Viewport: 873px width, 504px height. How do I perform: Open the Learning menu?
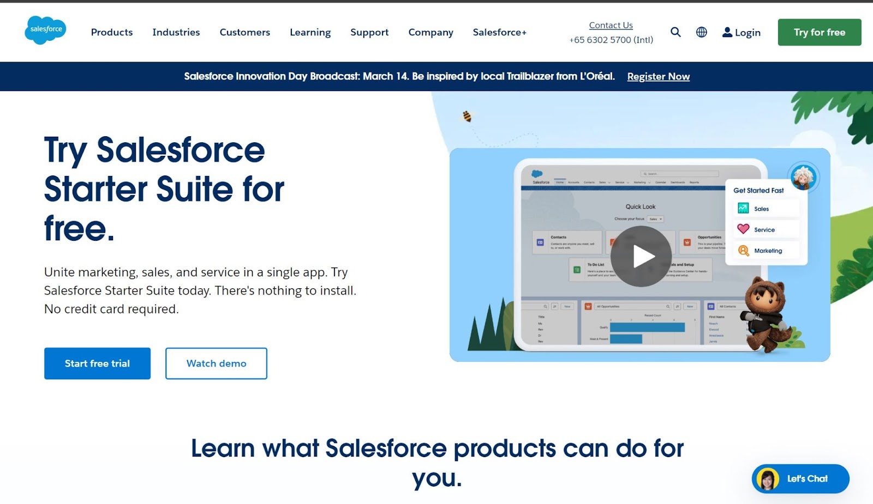tap(310, 32)
